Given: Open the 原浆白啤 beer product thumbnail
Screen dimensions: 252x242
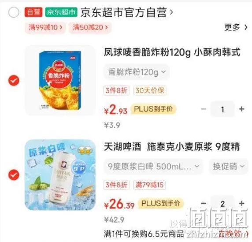Looking at the screenshot, I should (60, 175).
